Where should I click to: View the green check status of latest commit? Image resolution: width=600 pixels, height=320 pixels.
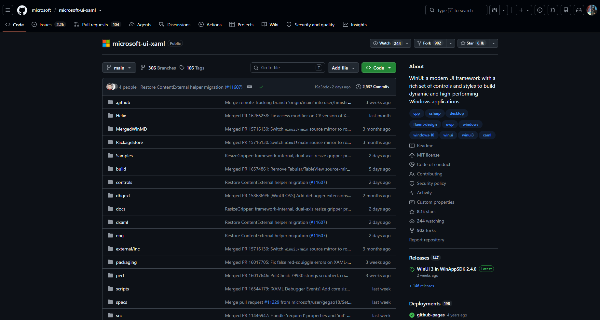pyautogui.click(x=261, y=87)
